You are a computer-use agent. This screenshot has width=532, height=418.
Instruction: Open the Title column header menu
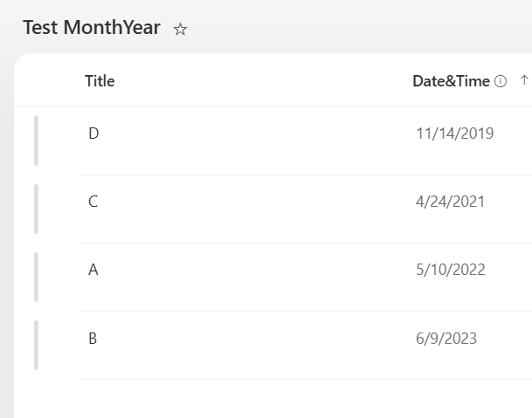100,81
